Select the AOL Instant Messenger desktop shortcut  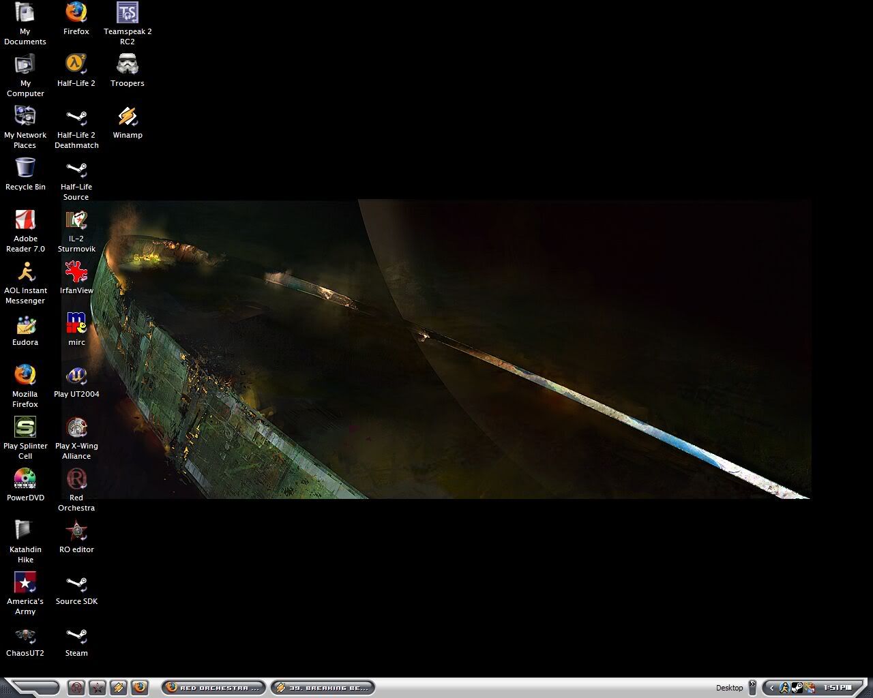pos(25,283)
